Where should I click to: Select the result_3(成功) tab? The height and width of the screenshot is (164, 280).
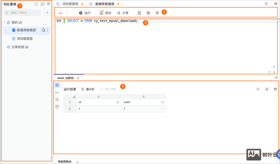pos(65,78)
